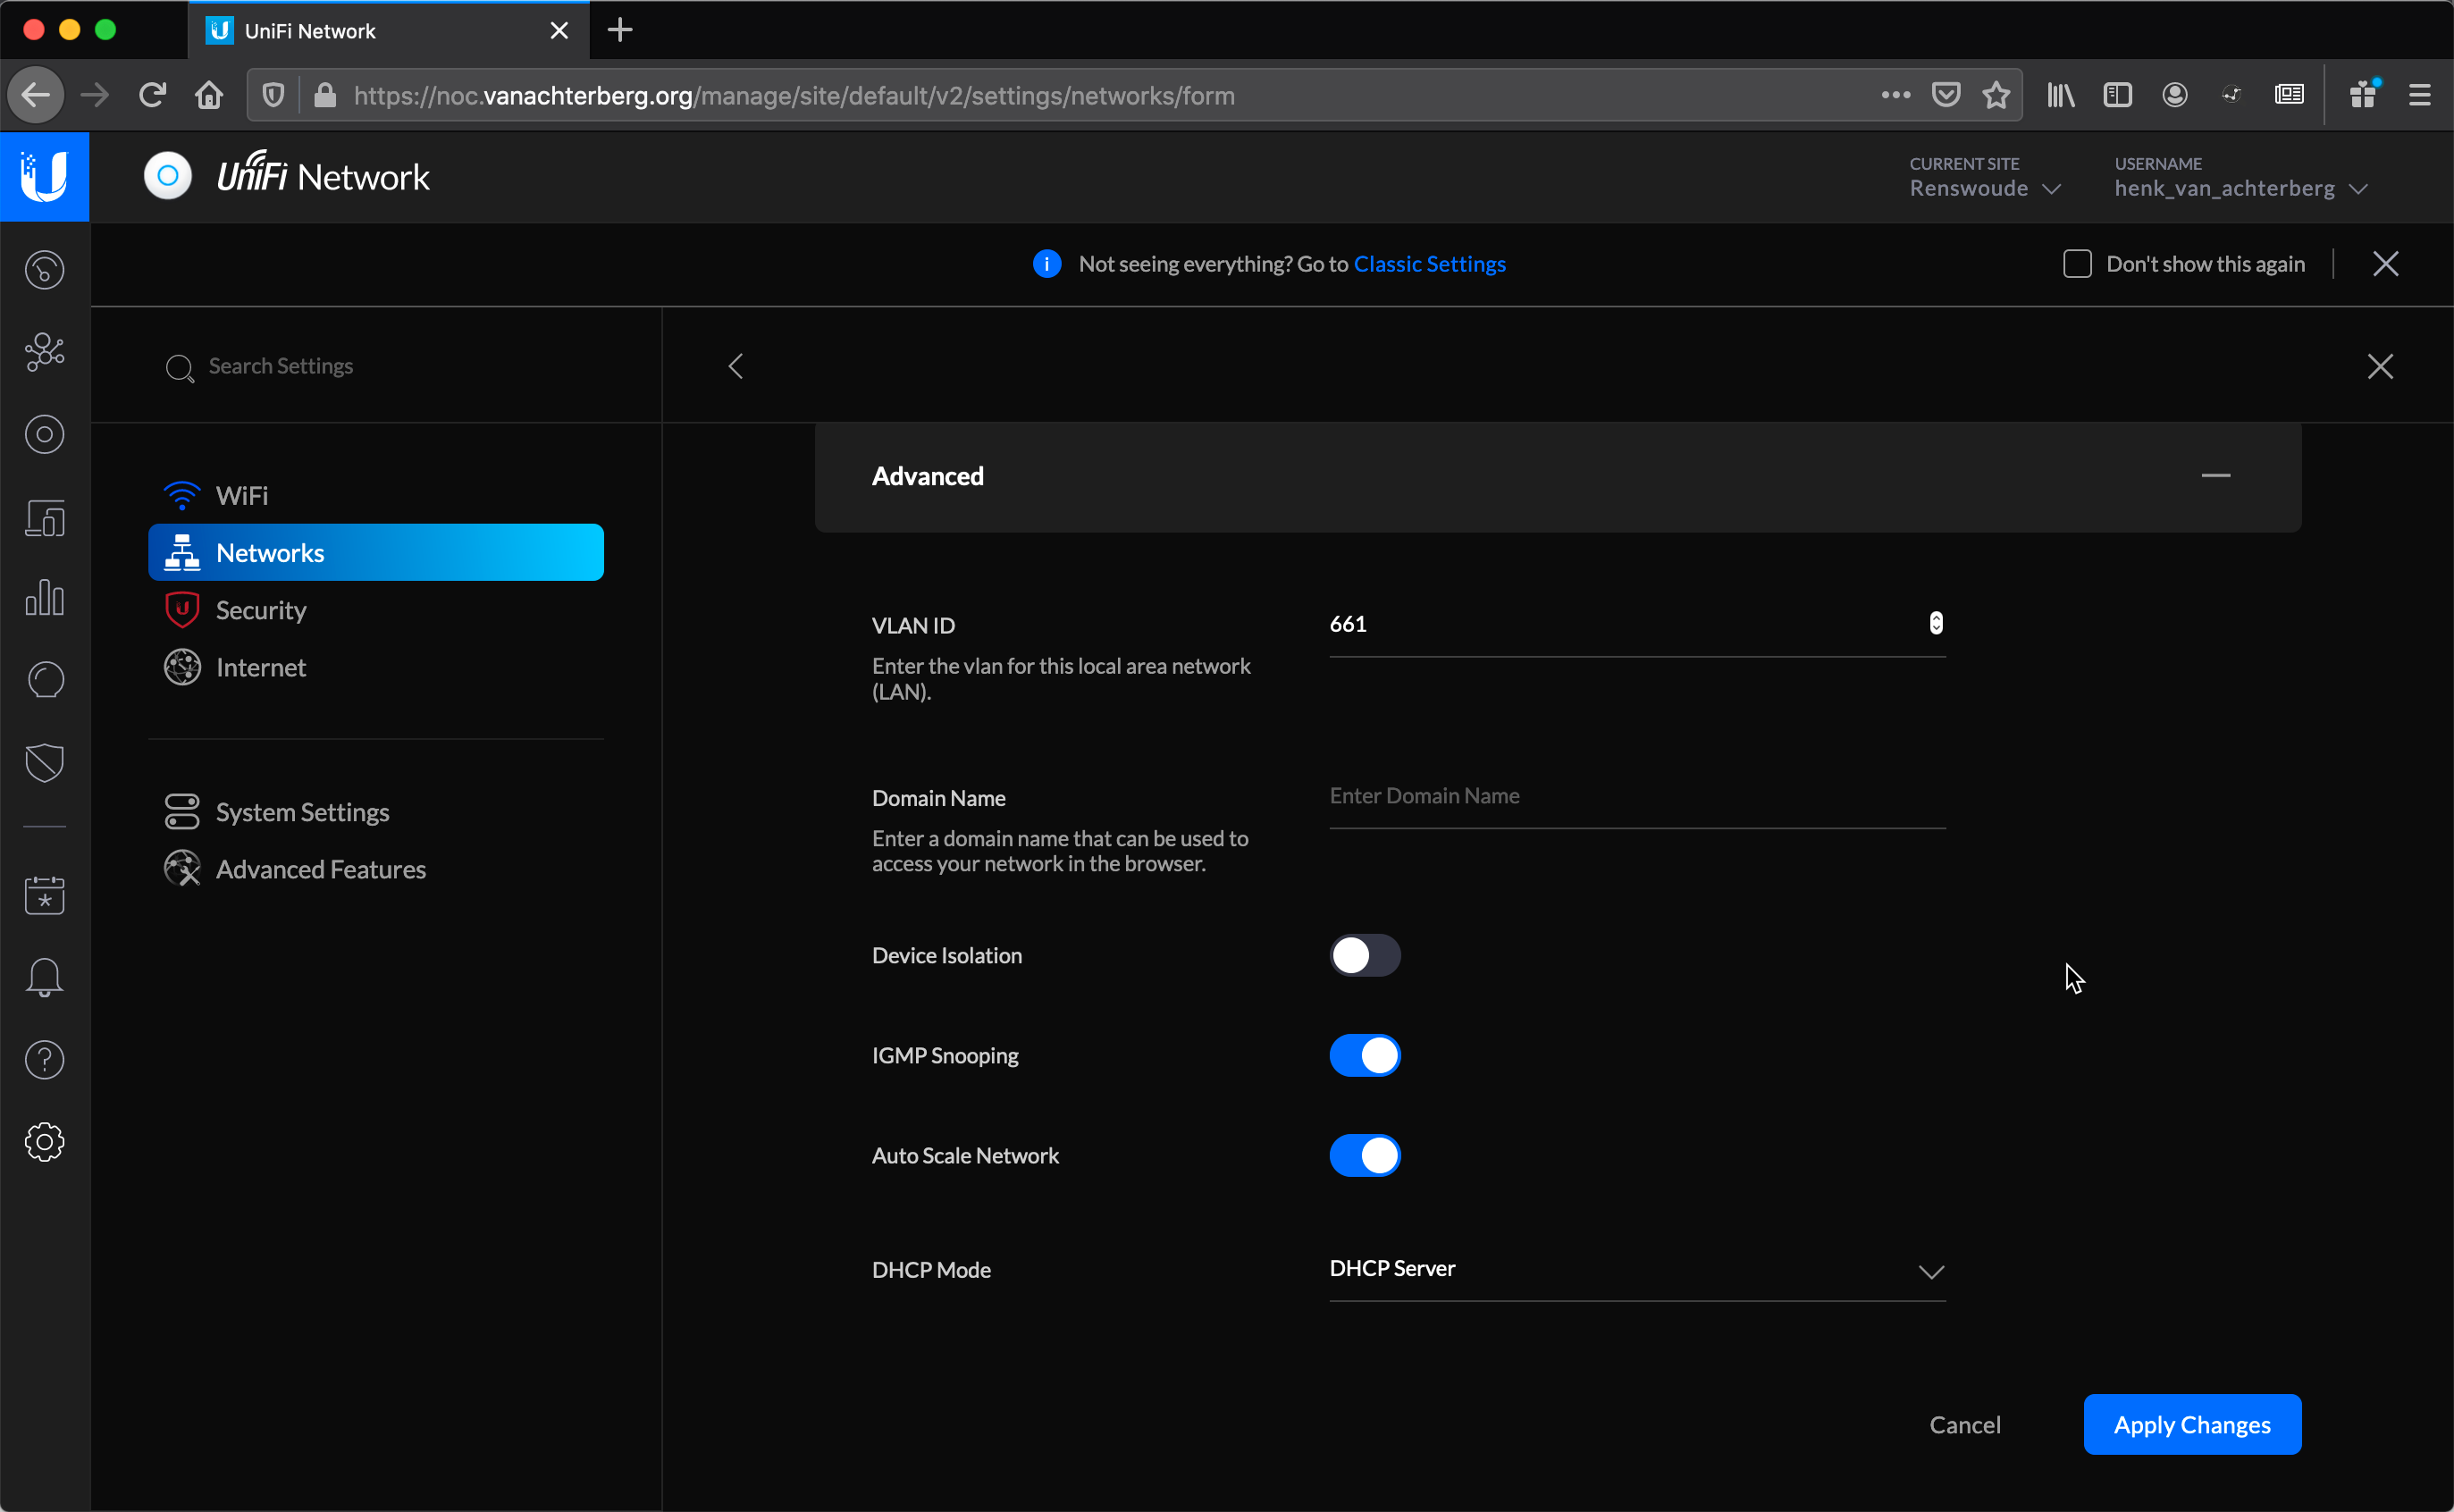Increment VLAN ID with the stepper
The image size is (2454, 1512).
coord(1936,617)
